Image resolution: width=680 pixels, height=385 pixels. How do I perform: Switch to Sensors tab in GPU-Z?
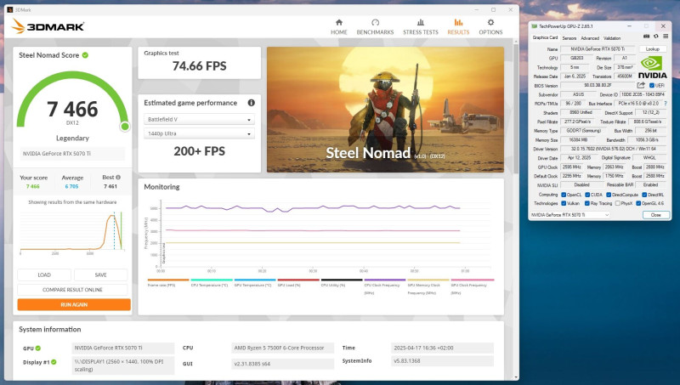click(x=569, y=38)
